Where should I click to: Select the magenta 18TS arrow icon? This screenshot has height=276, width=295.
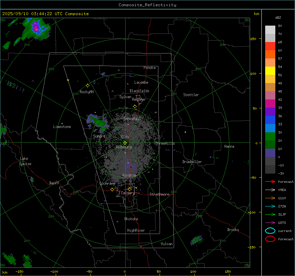point(270,223)
